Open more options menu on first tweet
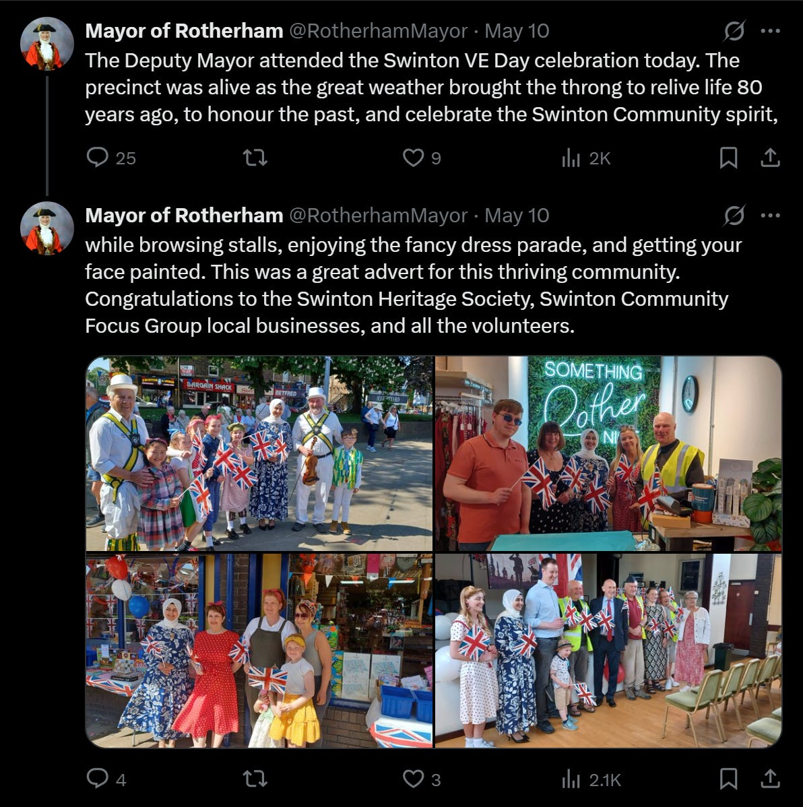Screen dimensions: 803x807 [770, 31]
